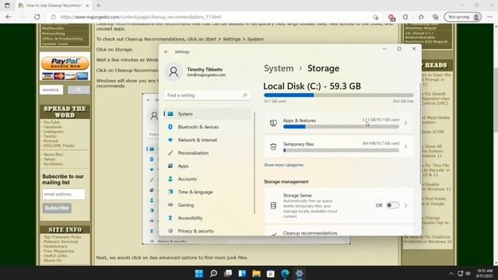Refresh the MajorGeeks page in Edge
The image size is (498, 280).
[37, 17]
